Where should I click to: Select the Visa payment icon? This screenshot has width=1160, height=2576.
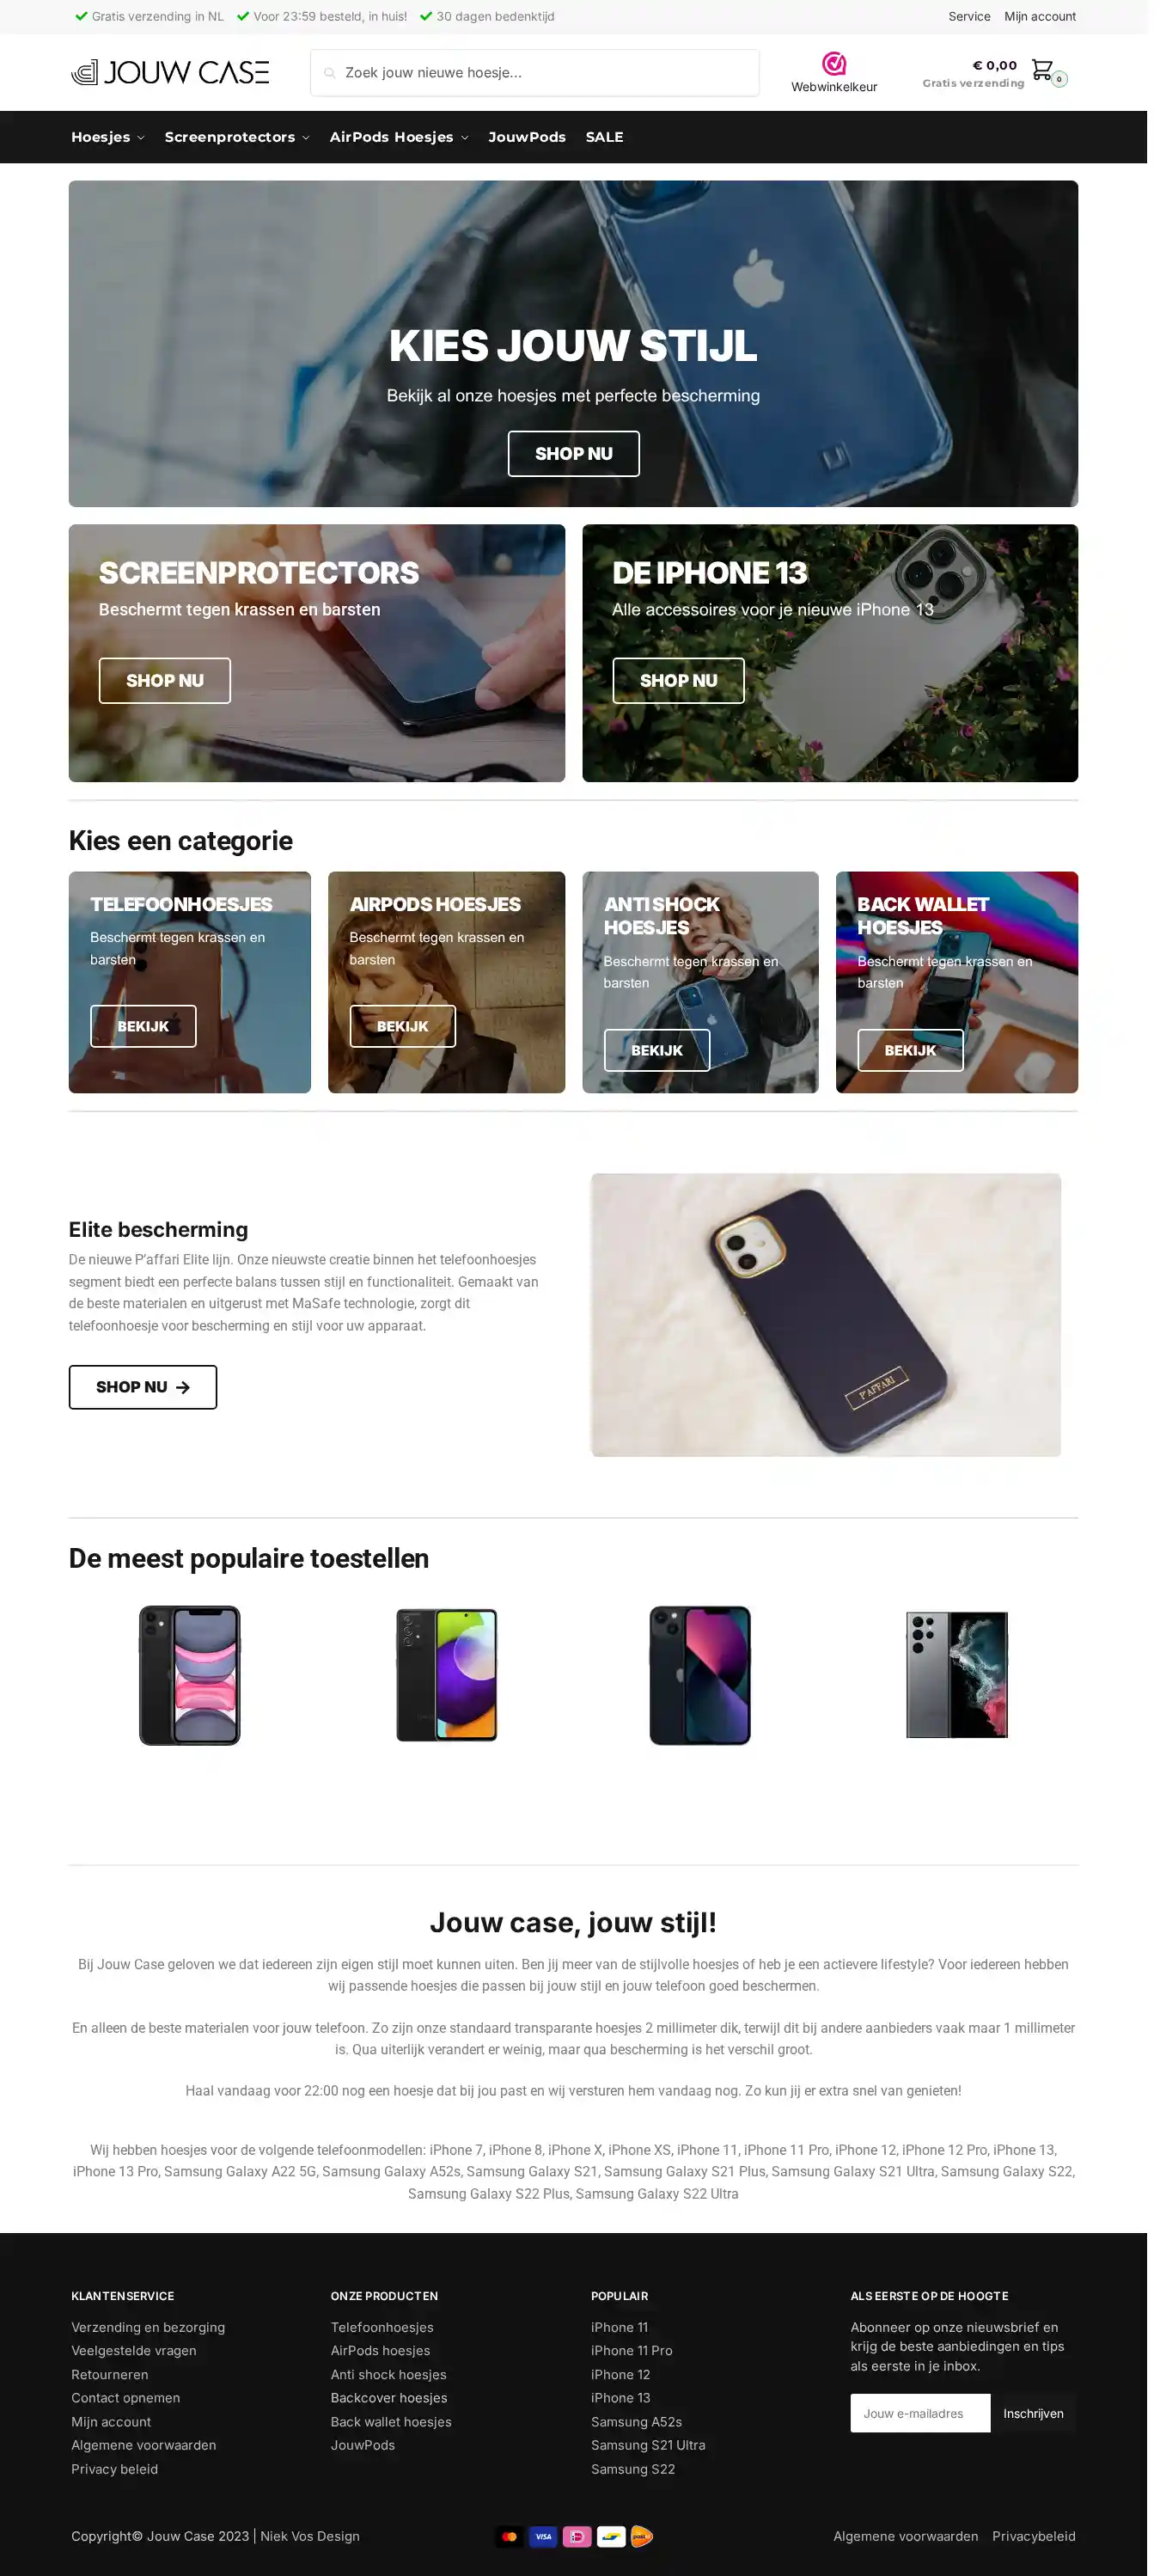coord(543,2535)
